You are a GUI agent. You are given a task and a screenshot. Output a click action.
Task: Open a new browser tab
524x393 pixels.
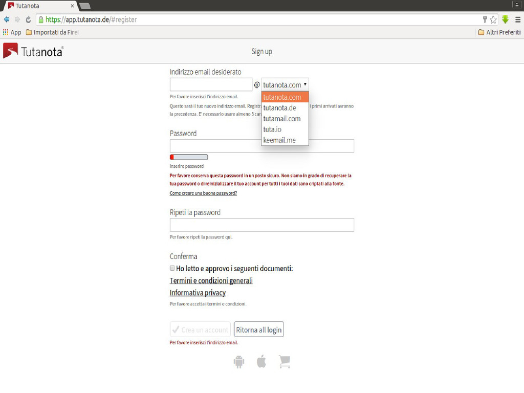85,6
